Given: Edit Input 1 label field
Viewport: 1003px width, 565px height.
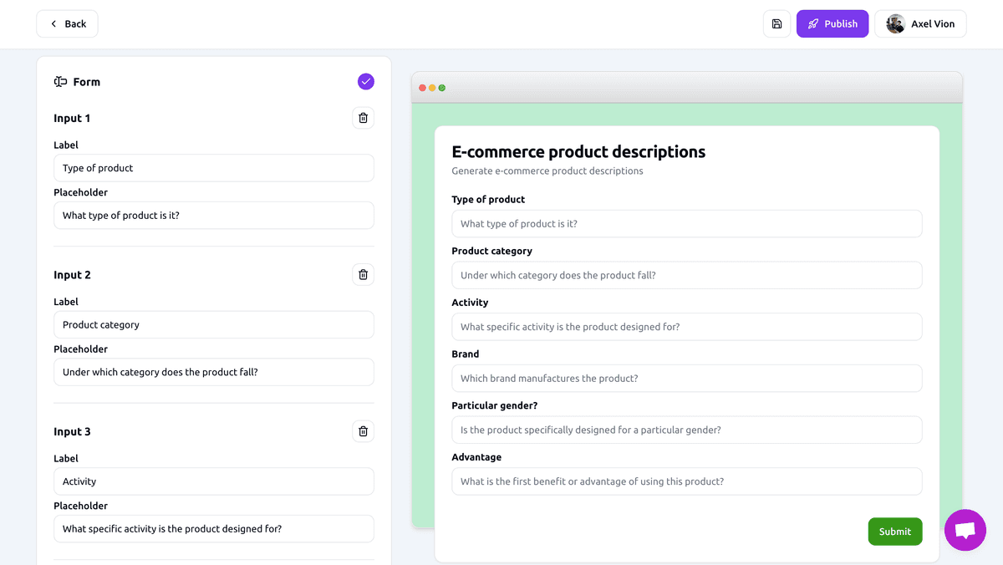Looking at the screenshot, I should (x=213, y=168).
